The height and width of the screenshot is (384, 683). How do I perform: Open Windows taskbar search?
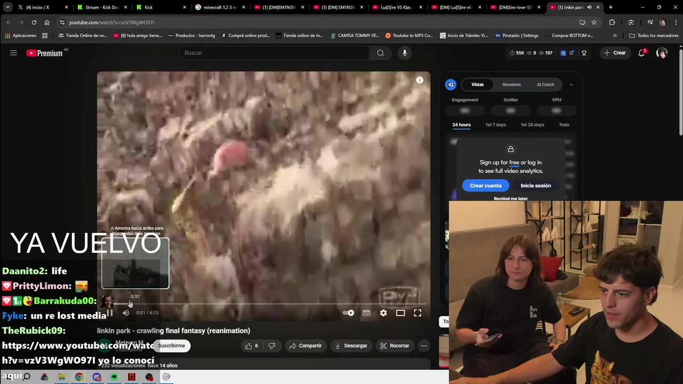27,377
